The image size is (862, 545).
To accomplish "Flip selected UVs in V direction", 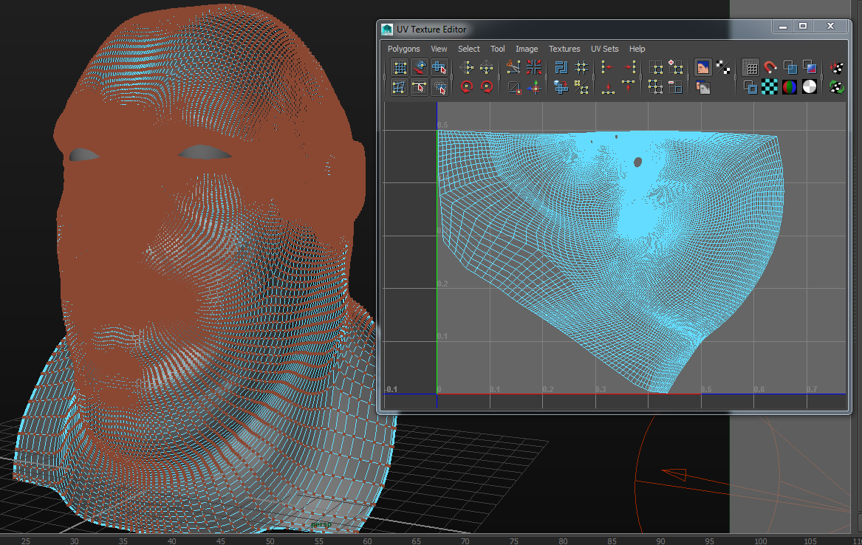I will [x=487, y=68].
